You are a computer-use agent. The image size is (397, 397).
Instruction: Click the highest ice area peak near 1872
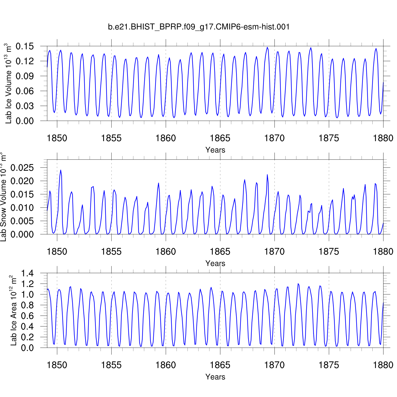[298, 284]
